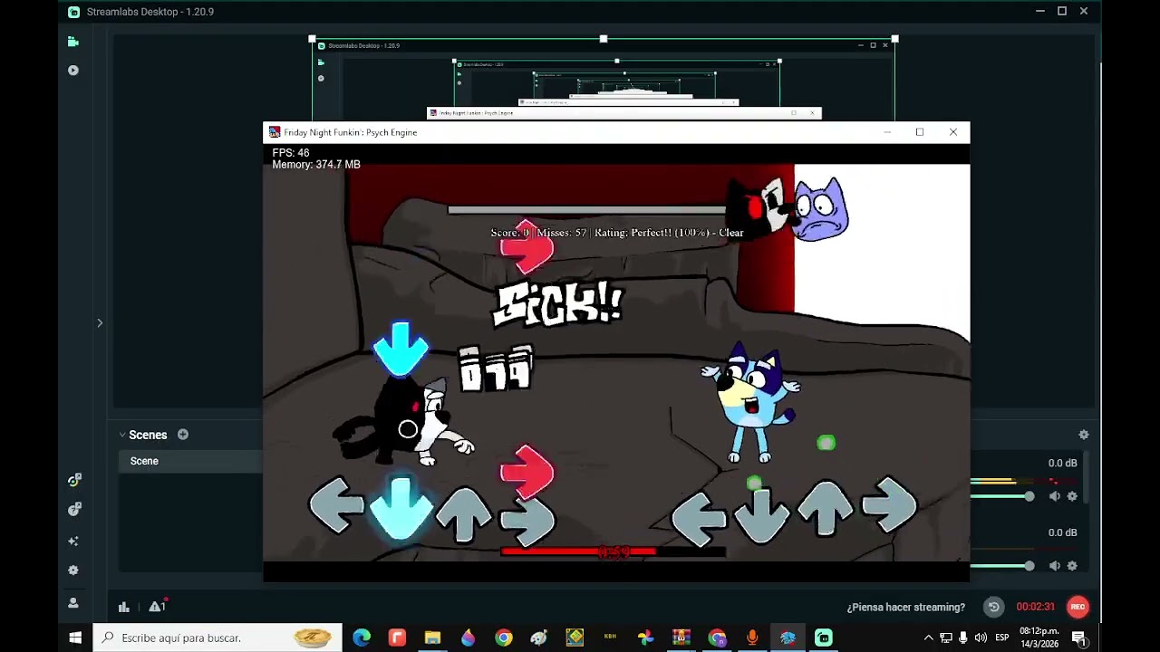Viewport: 1160px width, 652px height.
Task: Open Streamlabs settings gear in sidebar
Action: point(73,570)
